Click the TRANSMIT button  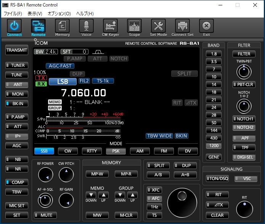tap(17, 50)
